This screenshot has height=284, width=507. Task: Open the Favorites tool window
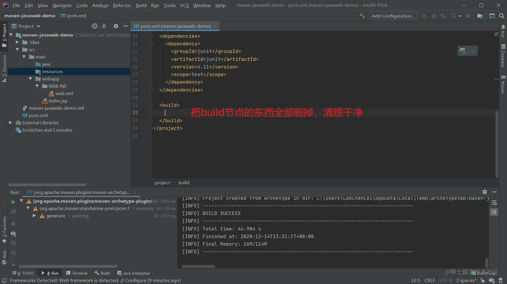click(4, 230)
